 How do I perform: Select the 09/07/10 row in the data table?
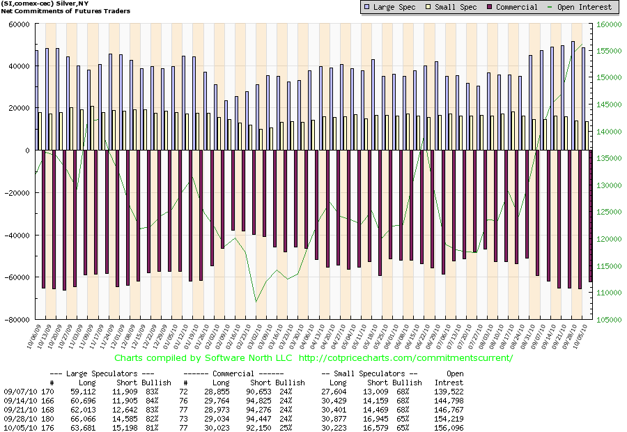pyautogui.click(x=17, y=392)
